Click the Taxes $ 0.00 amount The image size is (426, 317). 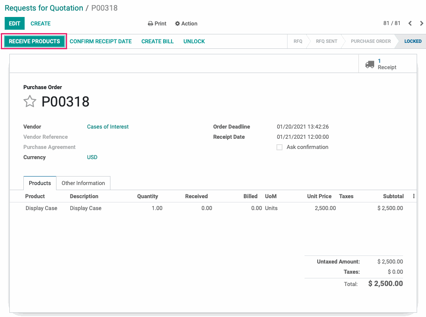click(395, 272)
